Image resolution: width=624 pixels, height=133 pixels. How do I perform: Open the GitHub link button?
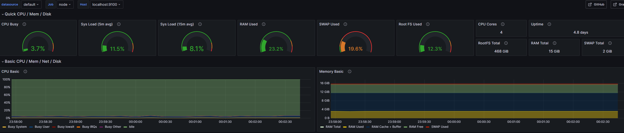point(596,4)
